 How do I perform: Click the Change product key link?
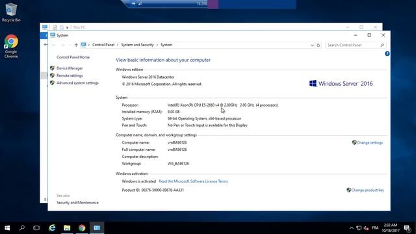(367, 190)
